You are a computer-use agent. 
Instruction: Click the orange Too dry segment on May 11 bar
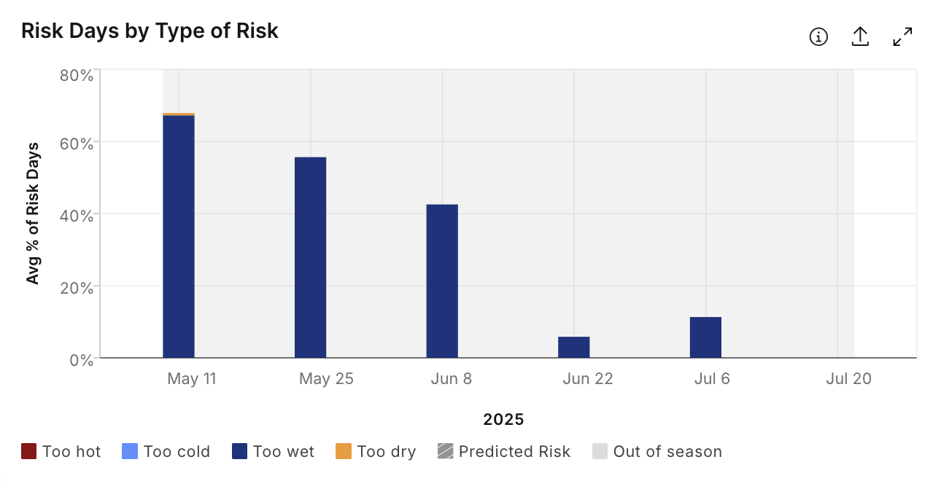coord(179,114)
